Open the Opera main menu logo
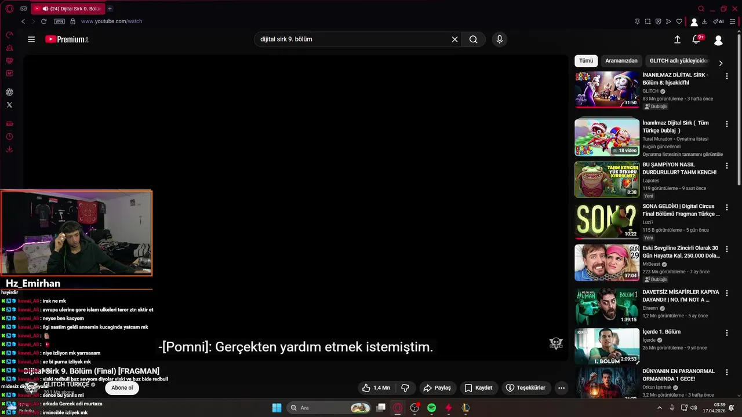 coord(9,9)
